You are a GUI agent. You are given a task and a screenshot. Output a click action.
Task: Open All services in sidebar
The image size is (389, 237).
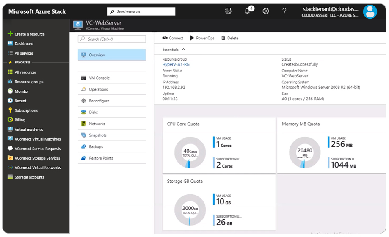24,53
